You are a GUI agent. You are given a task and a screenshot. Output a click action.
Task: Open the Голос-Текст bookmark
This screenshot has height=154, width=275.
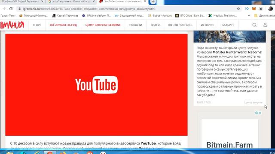(x=8, y=15)
